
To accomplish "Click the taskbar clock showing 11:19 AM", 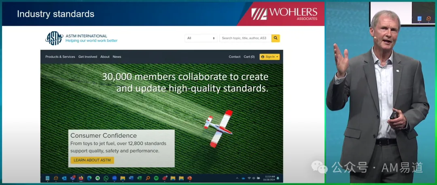I will click(x=269, y=178).
